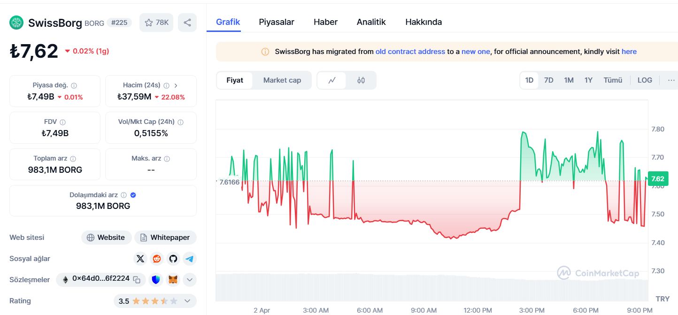Viewport: 678px width, 315px height.
Task: Switch the chart to Market cap view
Action: point(282,80)
